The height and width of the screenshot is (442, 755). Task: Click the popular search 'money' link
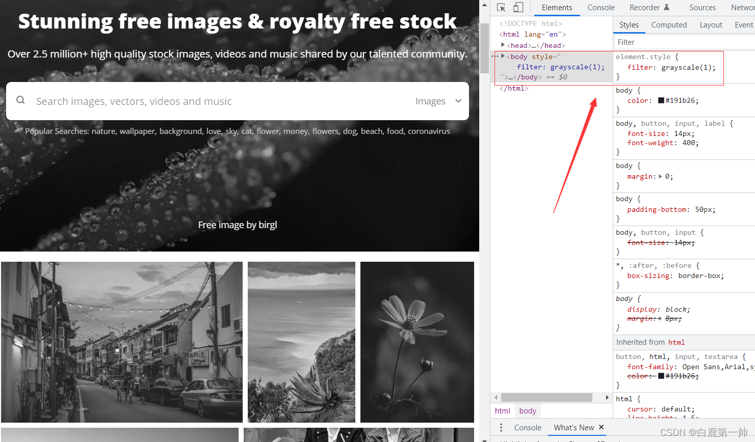point(296,131)
